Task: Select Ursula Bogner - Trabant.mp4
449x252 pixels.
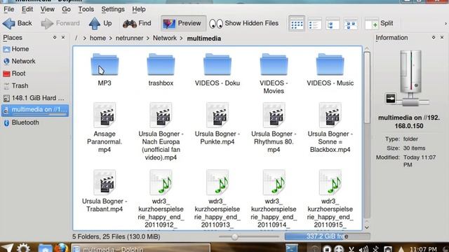Action: pos(105,191)
